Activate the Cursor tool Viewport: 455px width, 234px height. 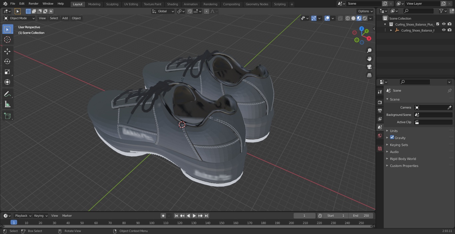pos(7,39)
